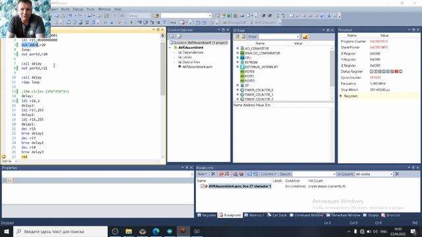Expand the AD_CONVERTER entry in IO View
Screen dimensions: 422x237
click(x=237, y=48)
